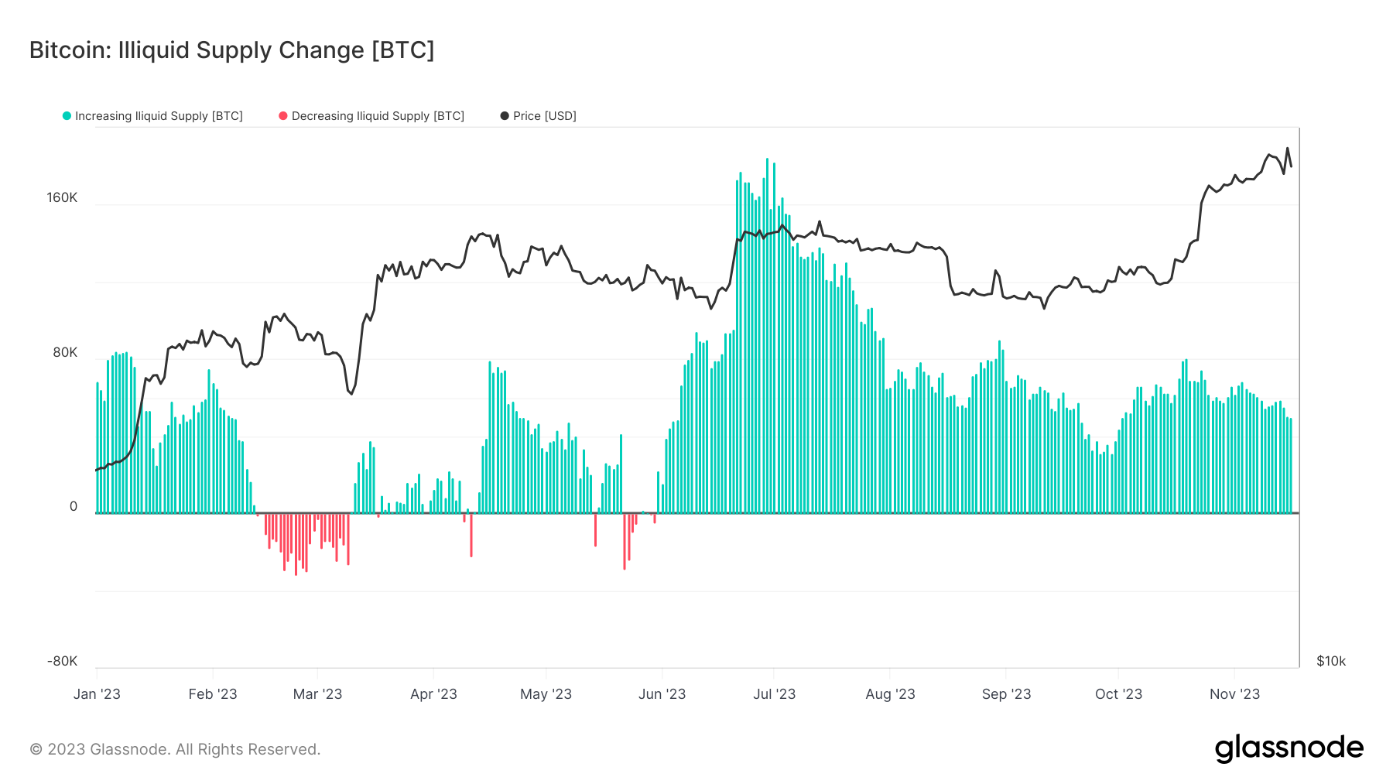Click the copyright notice text
This screenshot has width=1393, height=784.
tap(175, 749)
